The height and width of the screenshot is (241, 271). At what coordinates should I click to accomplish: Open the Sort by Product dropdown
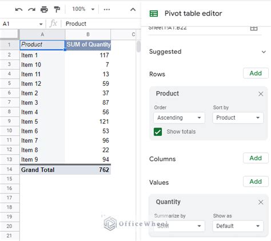tap(238, 118)
